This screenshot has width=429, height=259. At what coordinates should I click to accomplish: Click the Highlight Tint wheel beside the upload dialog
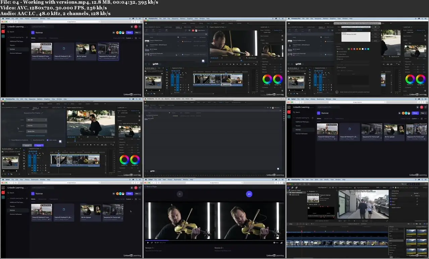tap(135, 159)
